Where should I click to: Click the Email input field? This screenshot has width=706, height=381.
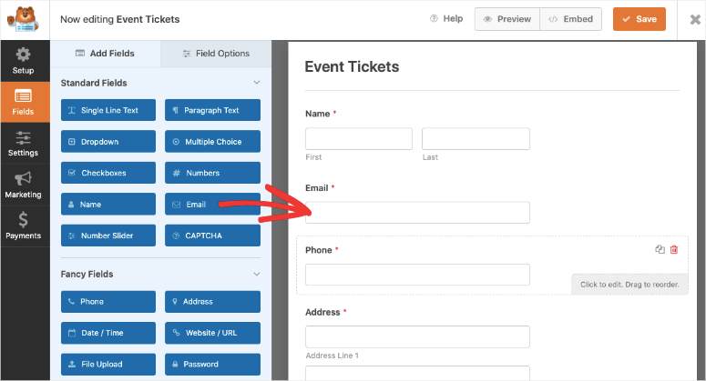point(417,213)
